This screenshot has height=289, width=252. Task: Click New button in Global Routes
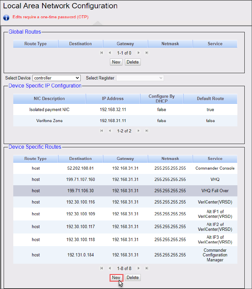[116, 62]
